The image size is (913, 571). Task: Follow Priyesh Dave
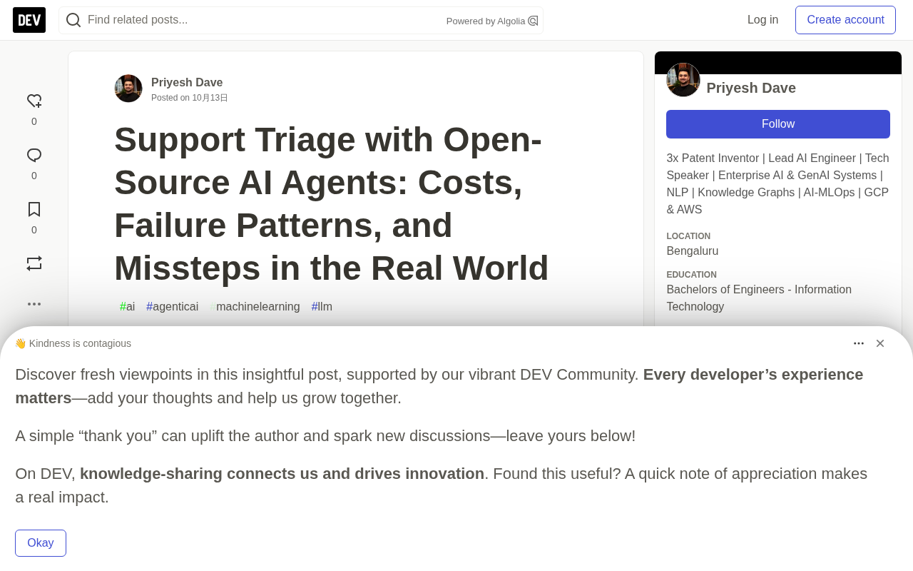tap(778, 124)
